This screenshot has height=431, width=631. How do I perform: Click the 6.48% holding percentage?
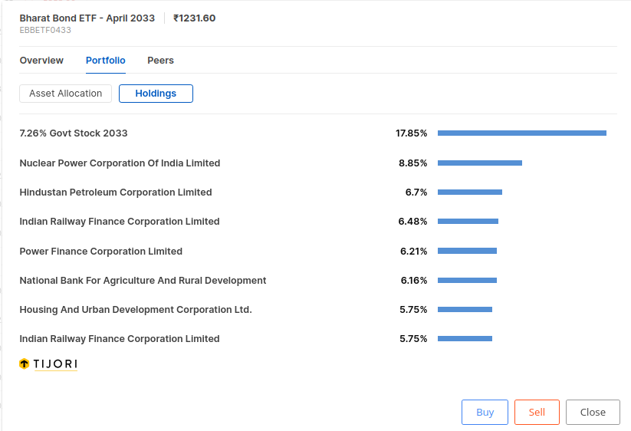tap(413, 222)
